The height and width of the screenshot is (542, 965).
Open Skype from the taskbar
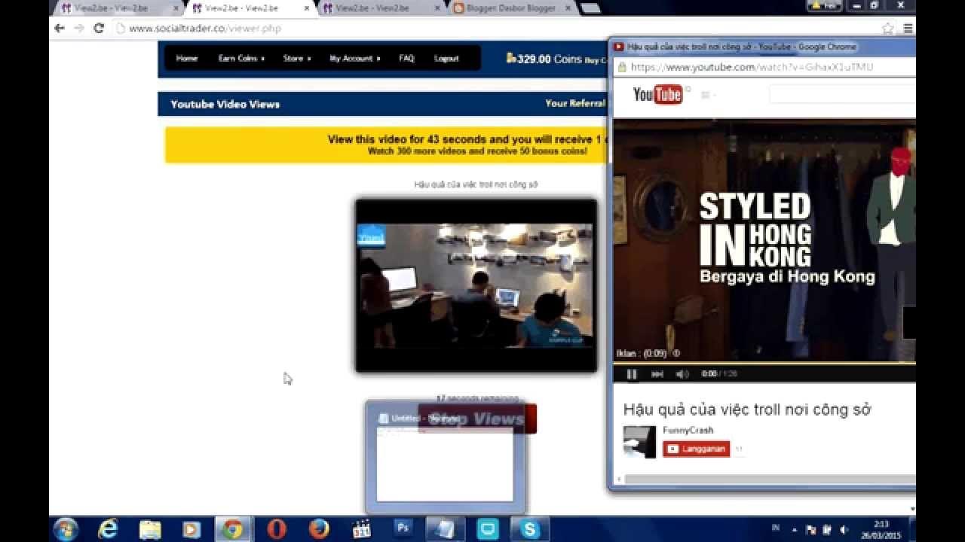point(530,529)
